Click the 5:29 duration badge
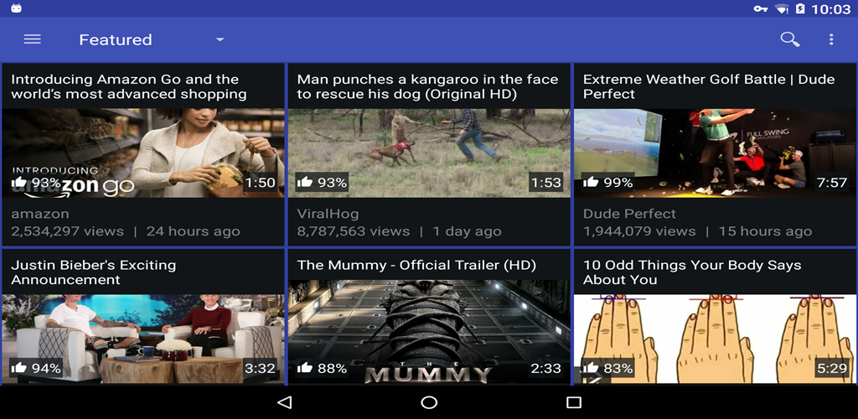The height and width of the screenshot is (419, 858). [832, 368]
